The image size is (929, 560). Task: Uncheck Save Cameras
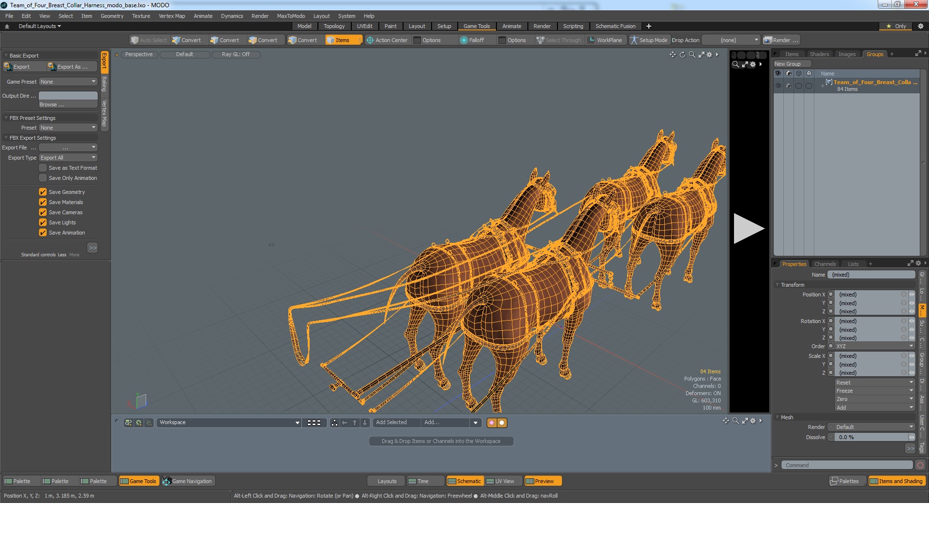click(43, 212)
